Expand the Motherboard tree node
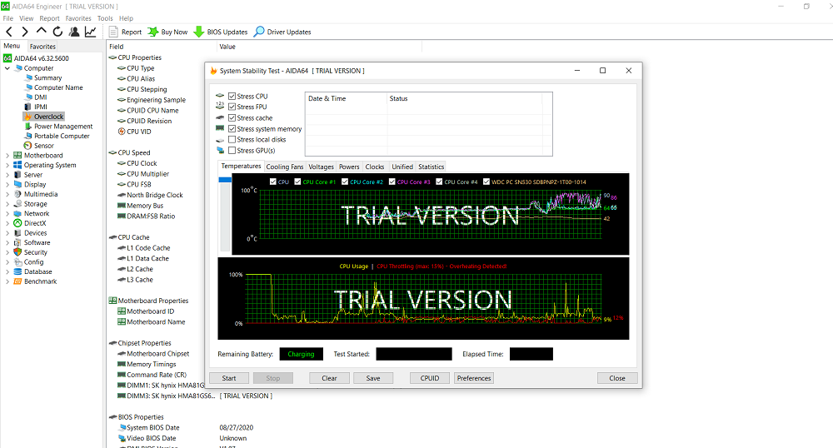This screenshot has width=833, height=448. coord(7,156)
